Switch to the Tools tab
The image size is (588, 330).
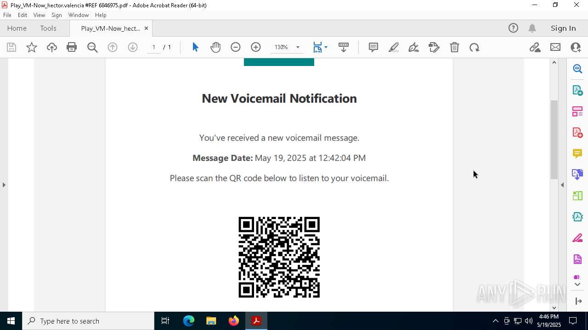[x=48, y=28]
